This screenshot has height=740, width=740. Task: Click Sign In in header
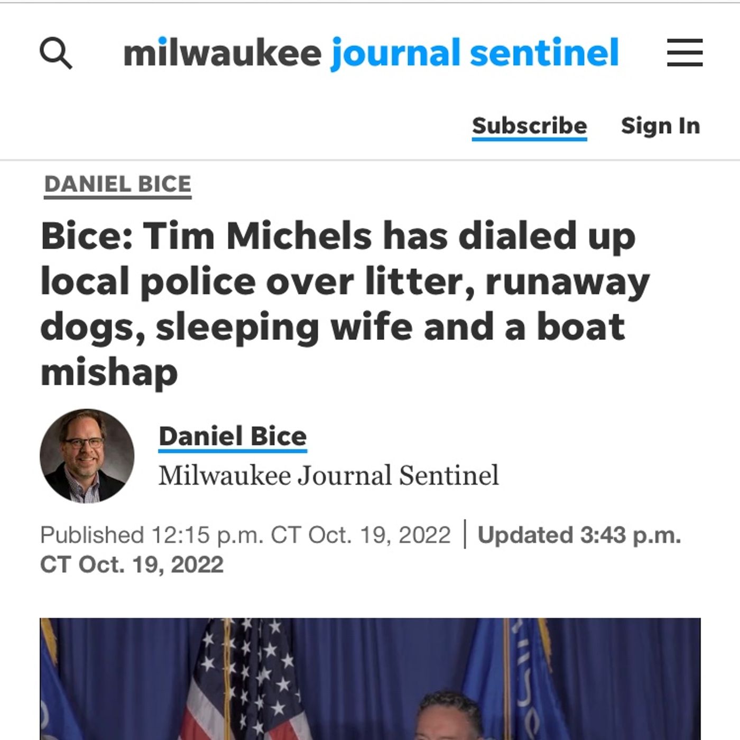[x=660, y=126]
